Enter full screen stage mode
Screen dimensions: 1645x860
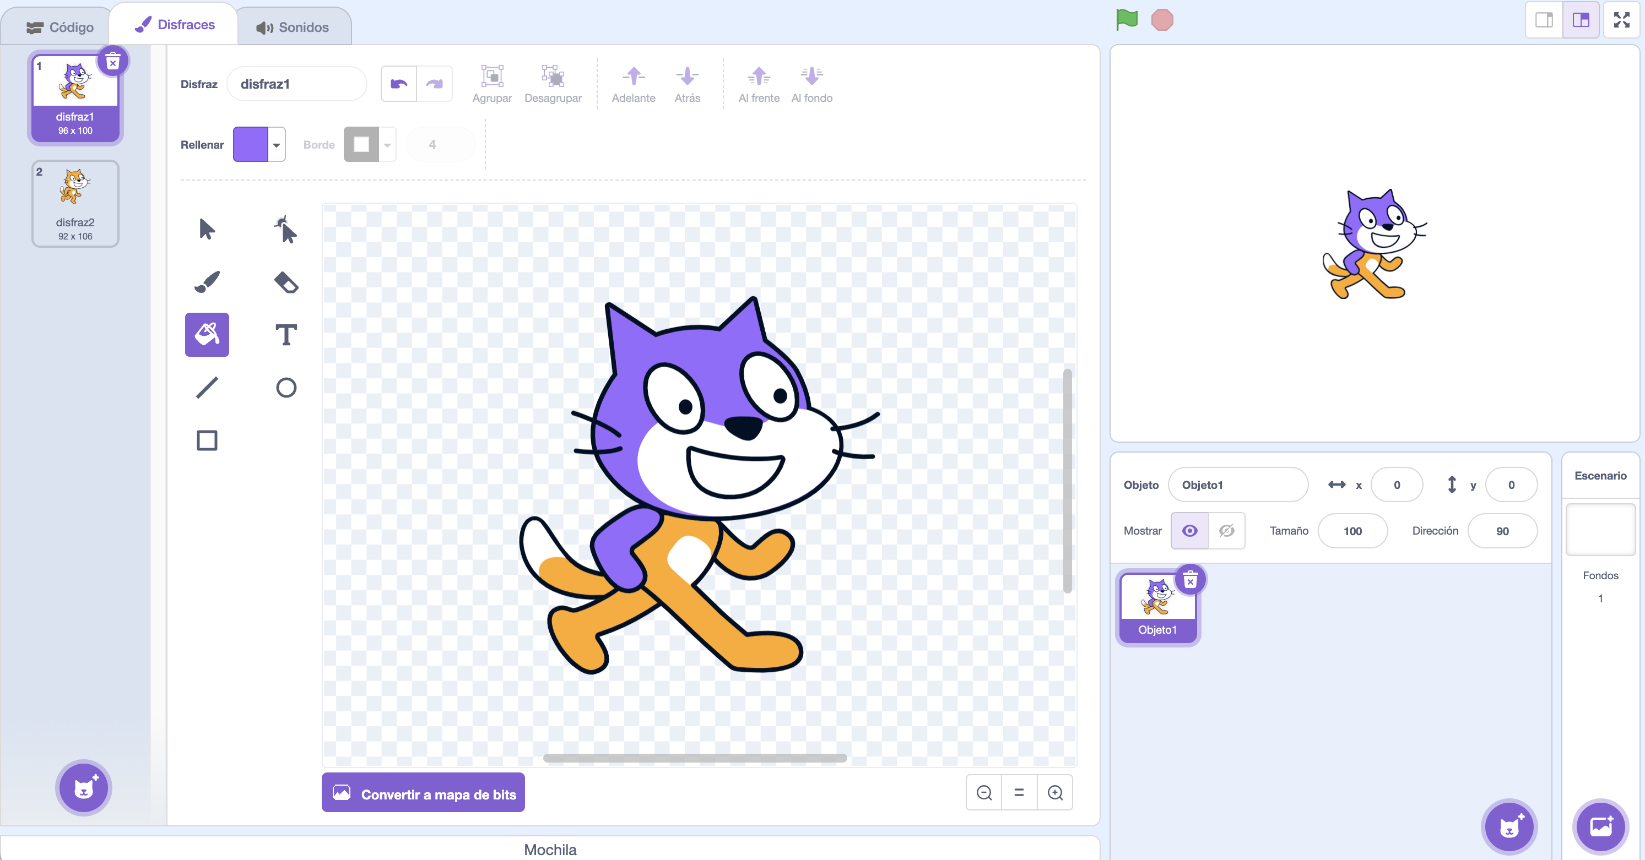(x=1621, y=20)
